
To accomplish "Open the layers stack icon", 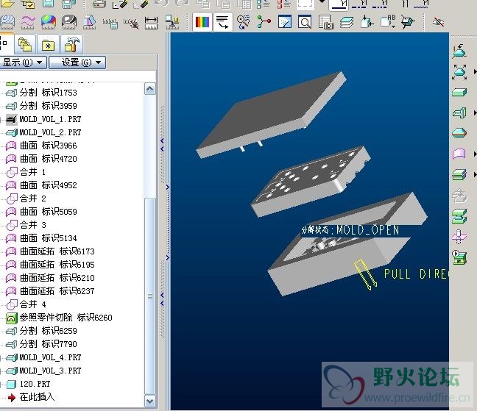I will click(x=346, y=22).
